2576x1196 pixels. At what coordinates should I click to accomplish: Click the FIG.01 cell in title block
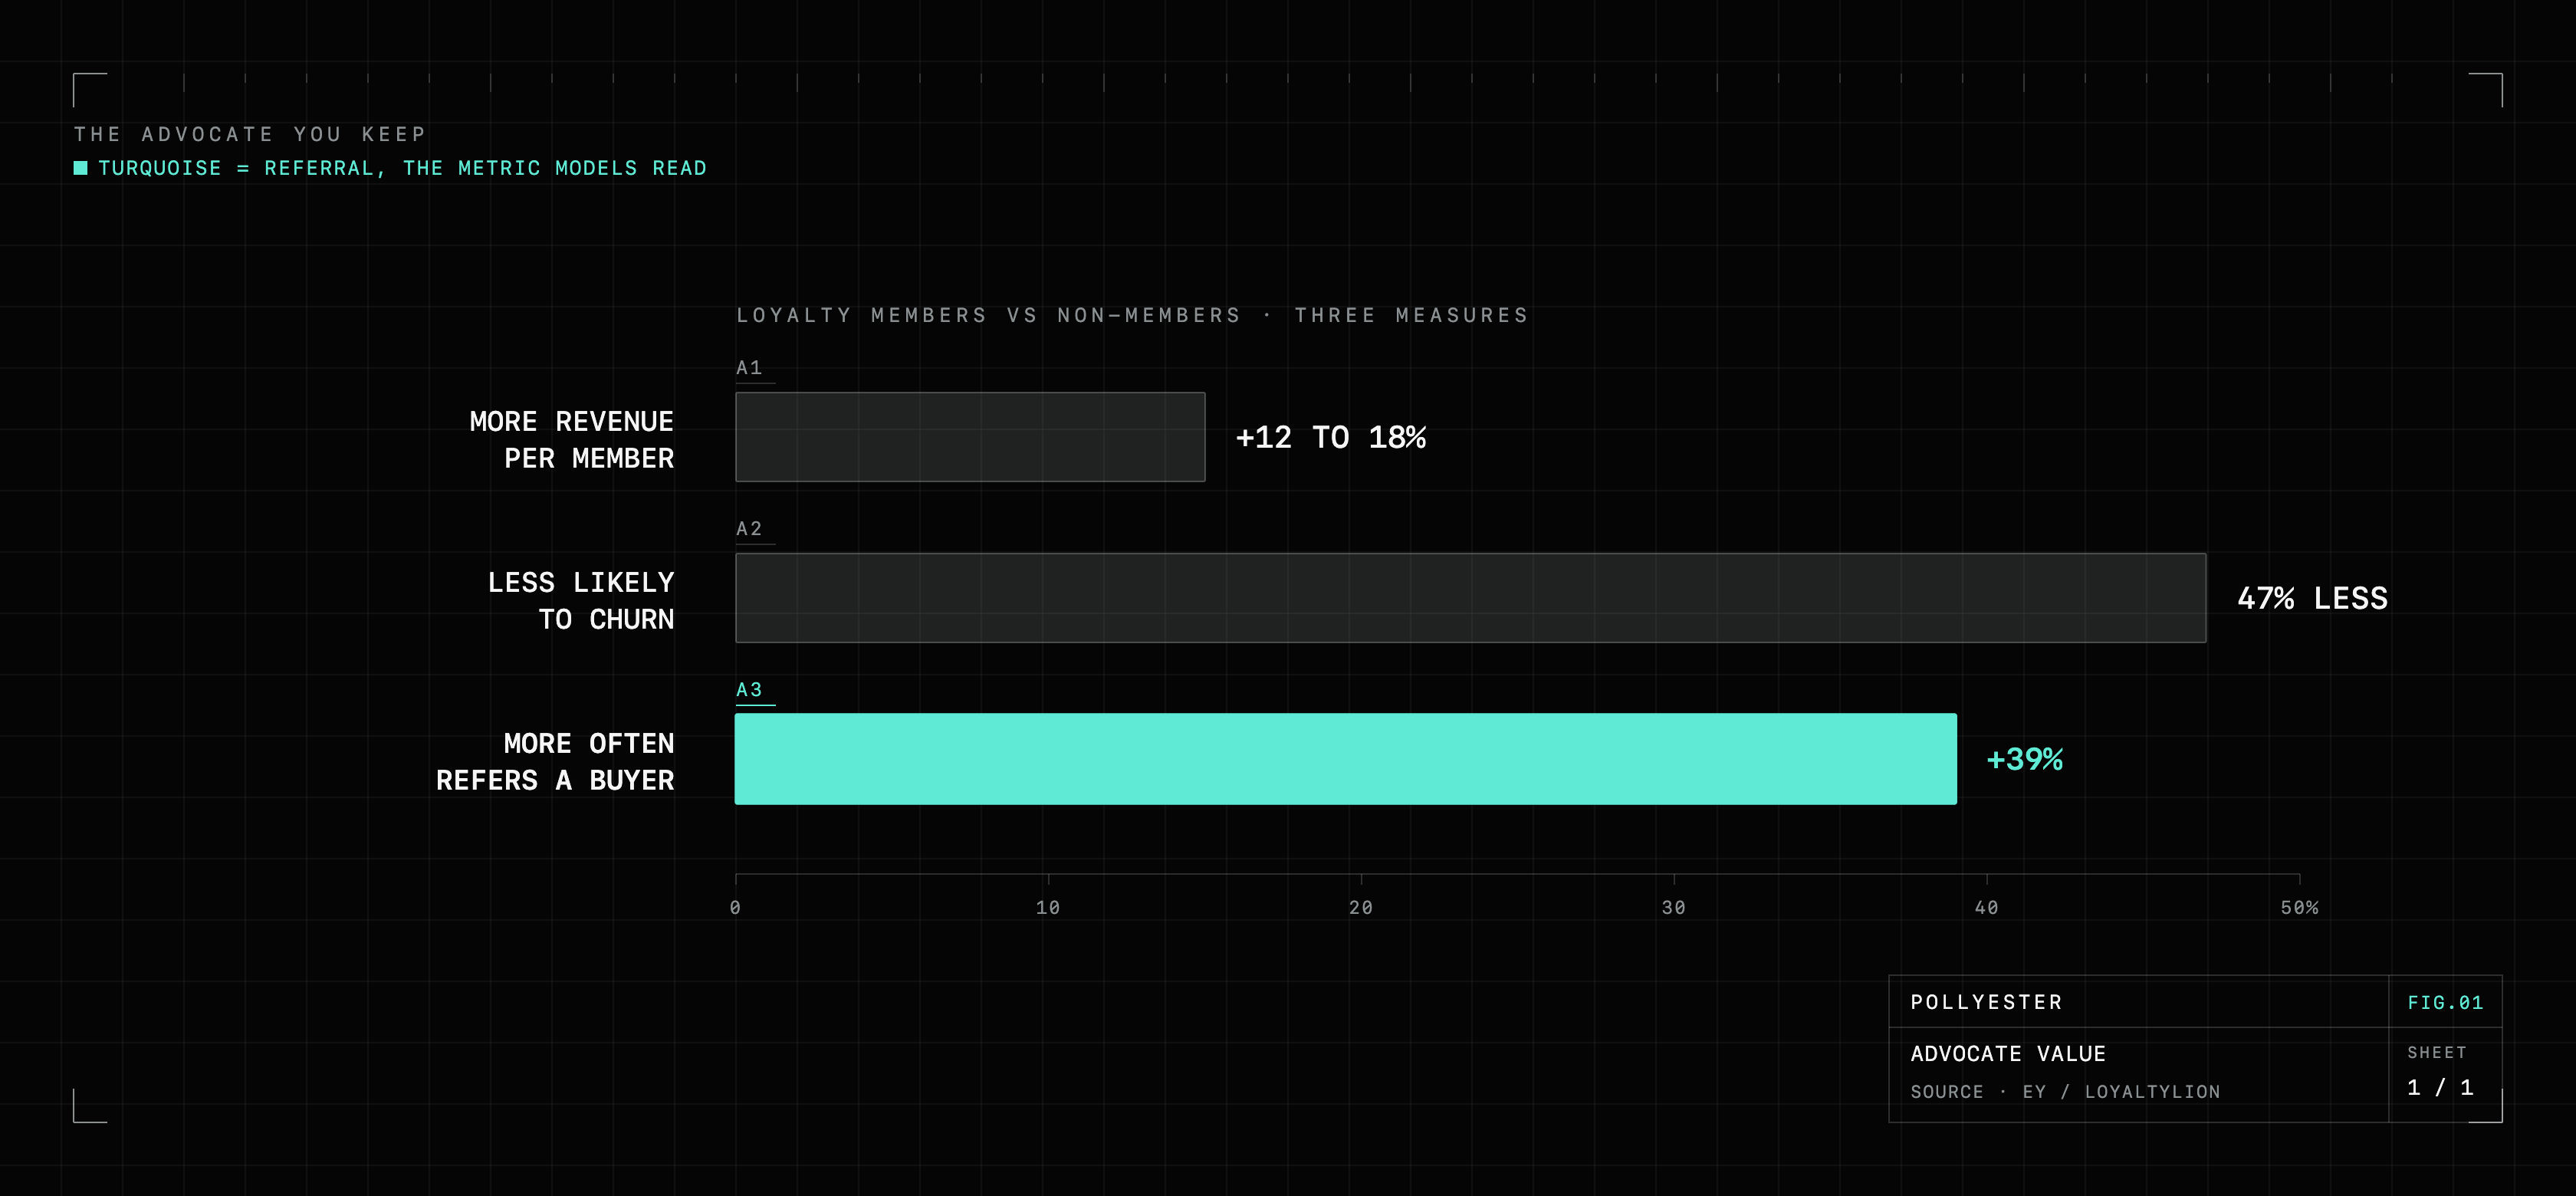[2445, 1002]
